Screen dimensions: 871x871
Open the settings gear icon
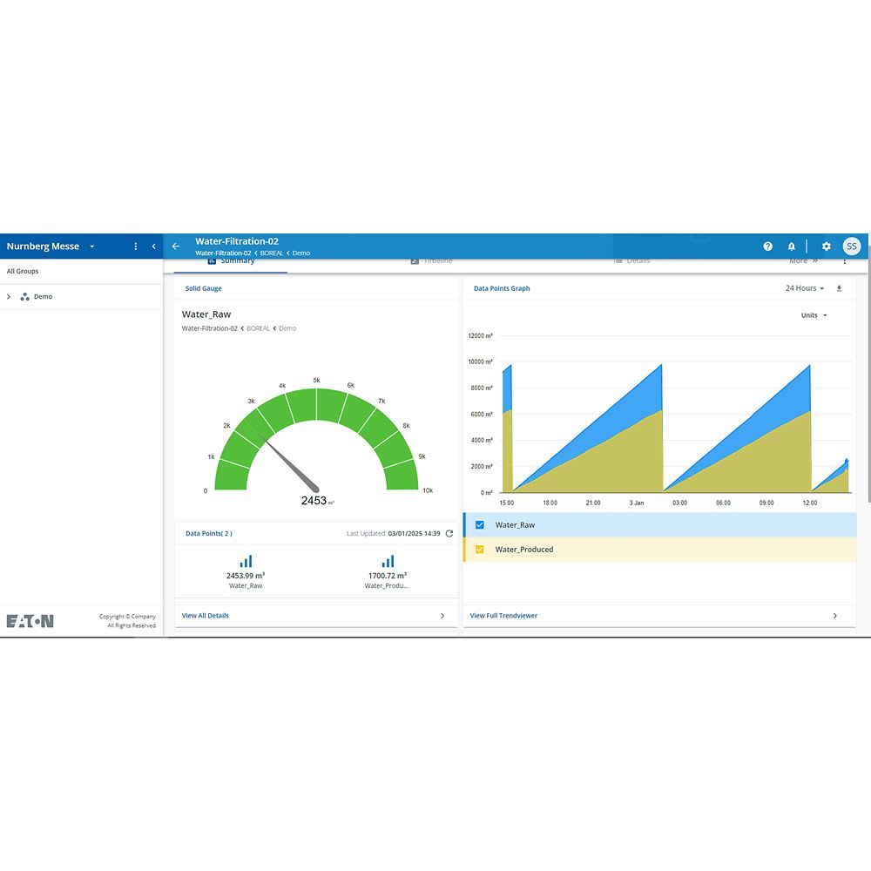(827, 246)
